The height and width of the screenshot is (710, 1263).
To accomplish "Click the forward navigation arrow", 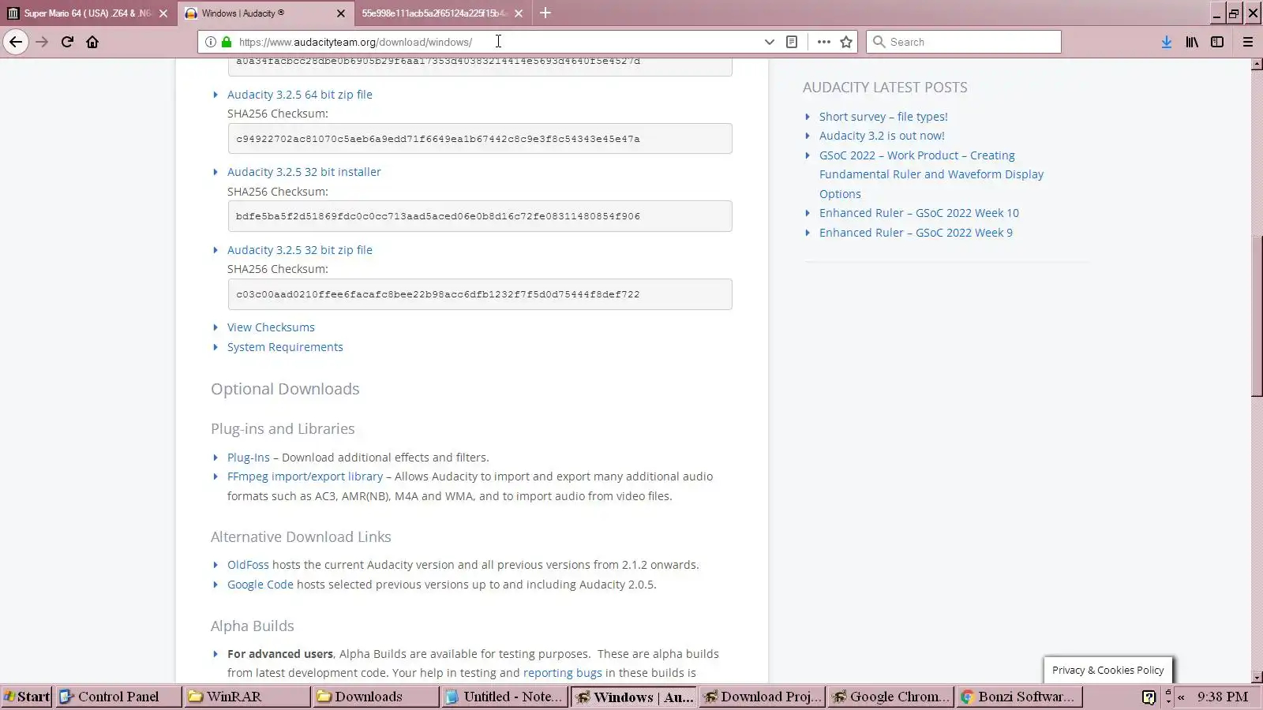I will point(43,42).
